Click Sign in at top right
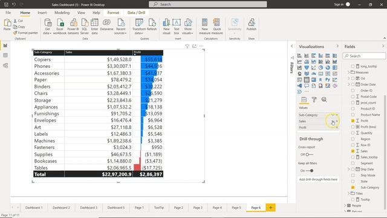The image size is (387, 218). 339,4
